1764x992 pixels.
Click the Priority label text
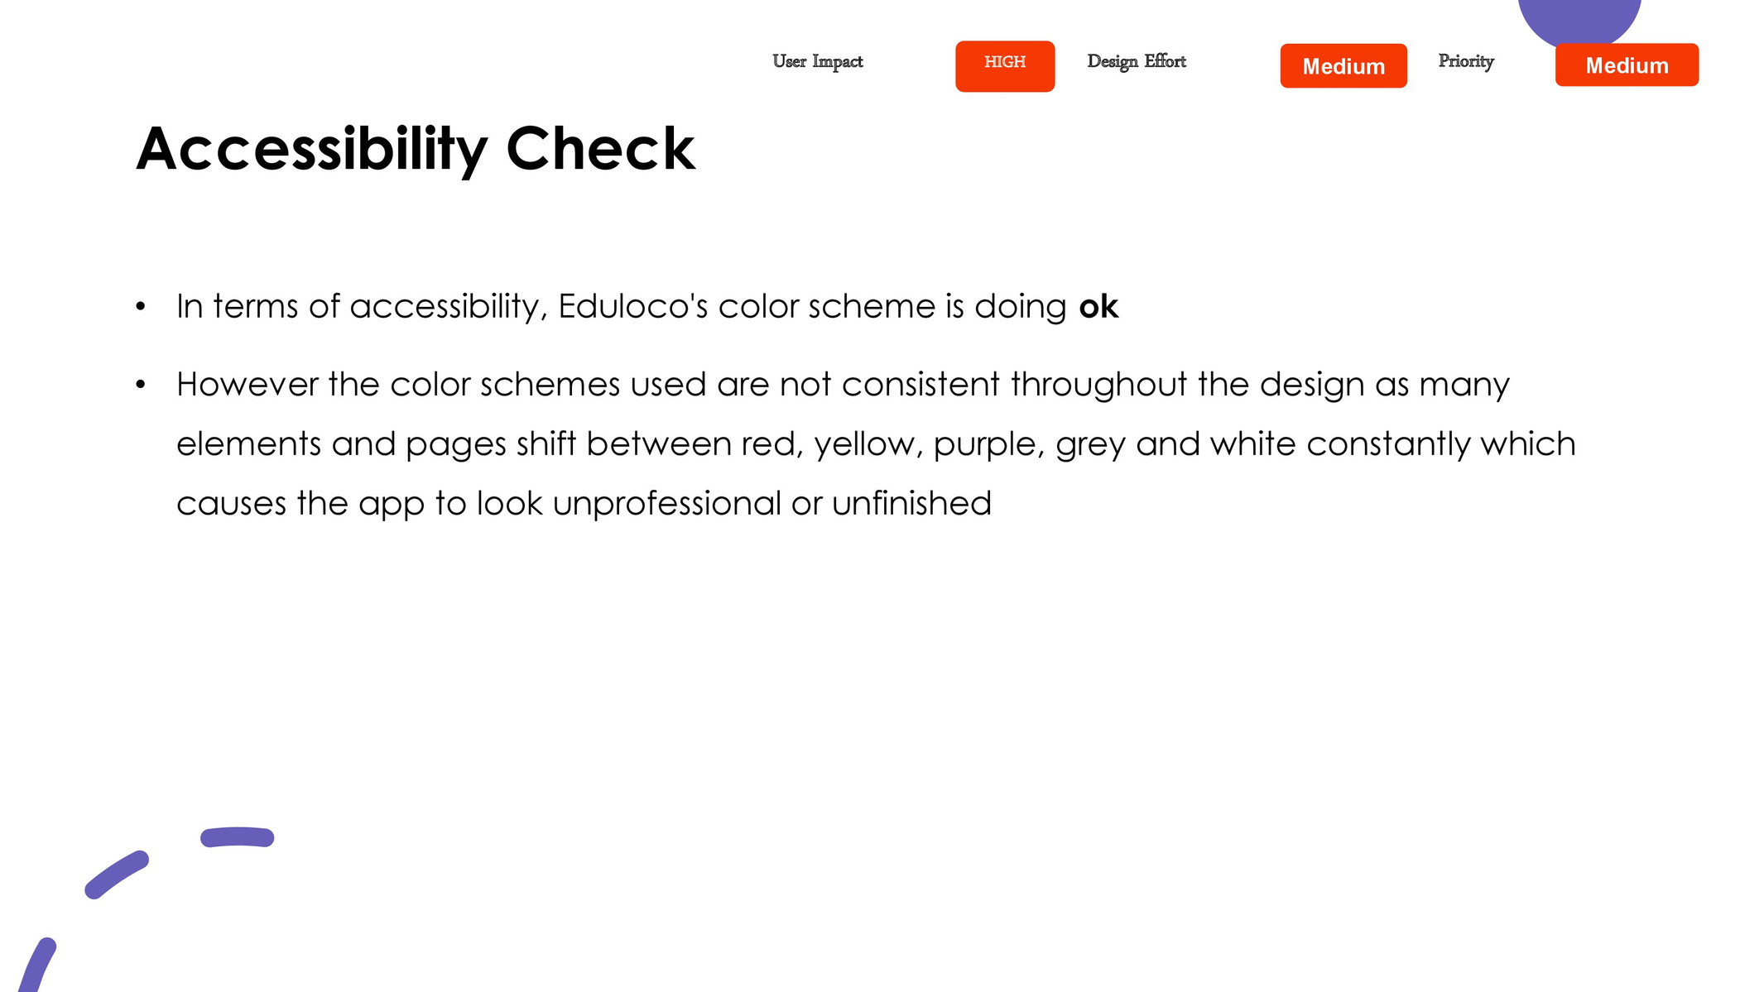click(x=1466, y=62)
